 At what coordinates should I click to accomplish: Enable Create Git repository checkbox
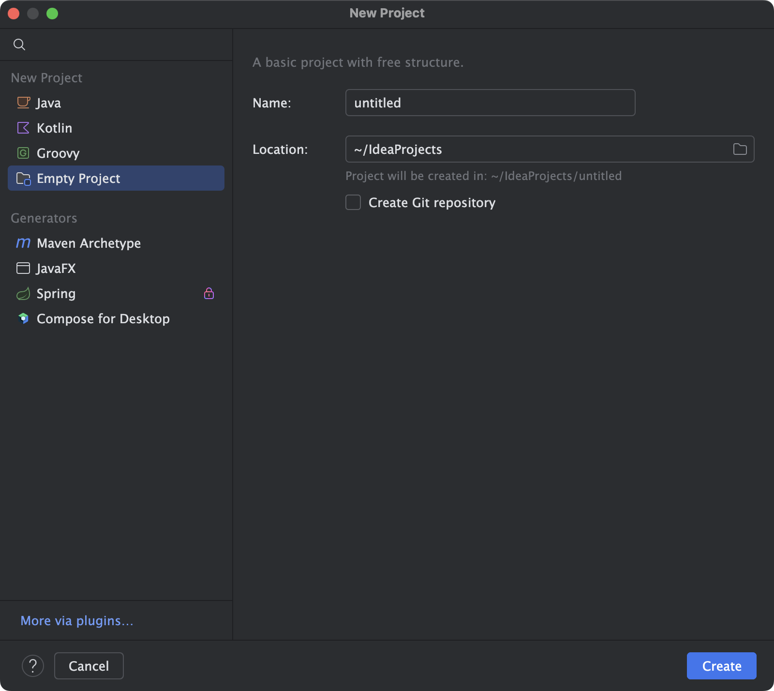pos(353,202)
